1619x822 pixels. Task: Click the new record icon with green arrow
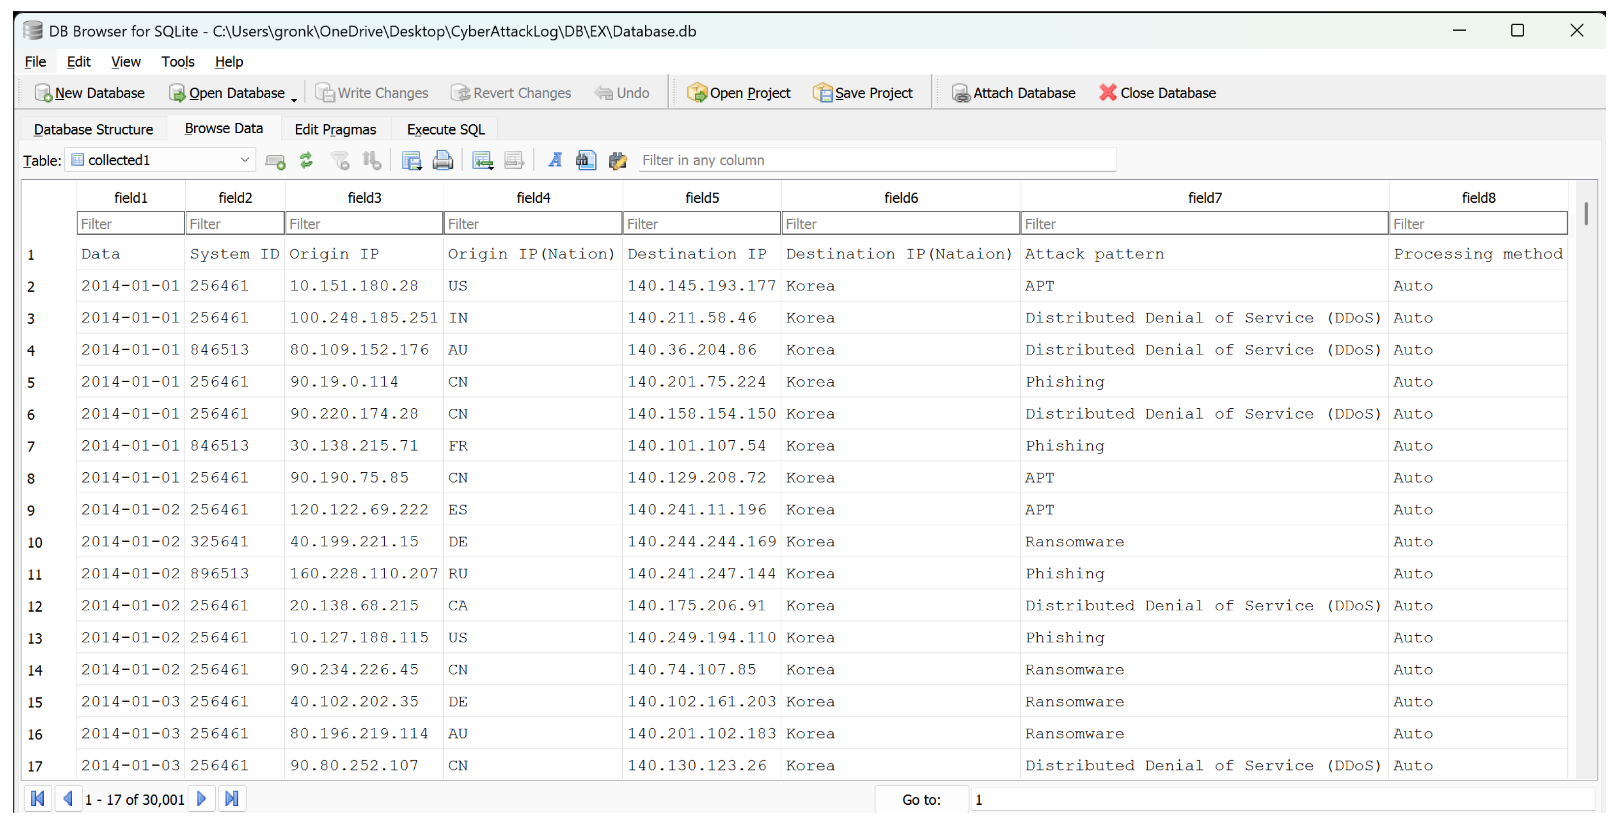(x=483, y=161)
